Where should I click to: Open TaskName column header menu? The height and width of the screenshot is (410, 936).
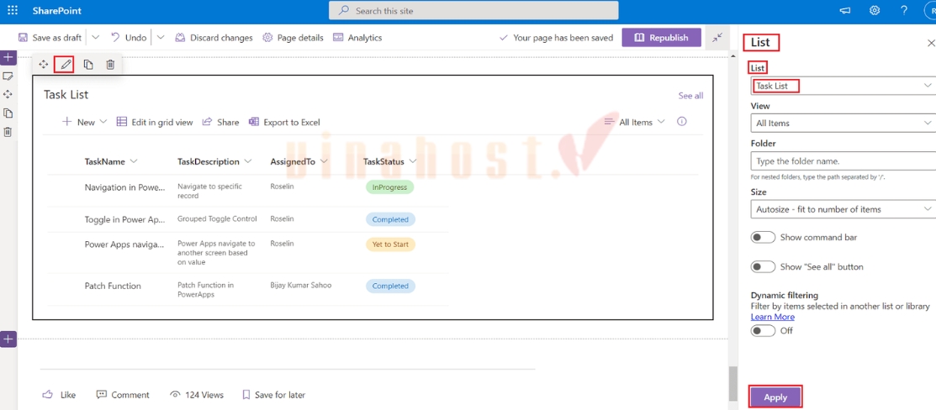[x=111, y=162]
